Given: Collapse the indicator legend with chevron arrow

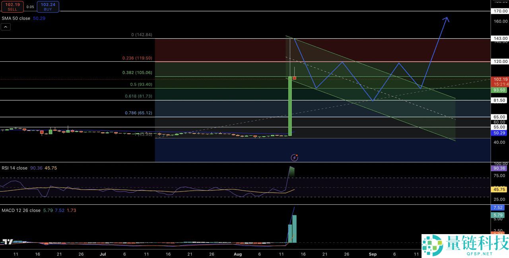Looking at the screenshot, I should point(6,27).
